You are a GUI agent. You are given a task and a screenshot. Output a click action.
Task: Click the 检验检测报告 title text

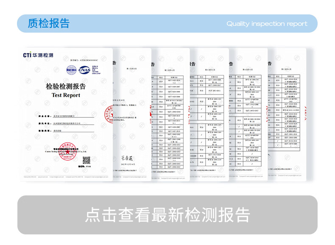[66, 86]
